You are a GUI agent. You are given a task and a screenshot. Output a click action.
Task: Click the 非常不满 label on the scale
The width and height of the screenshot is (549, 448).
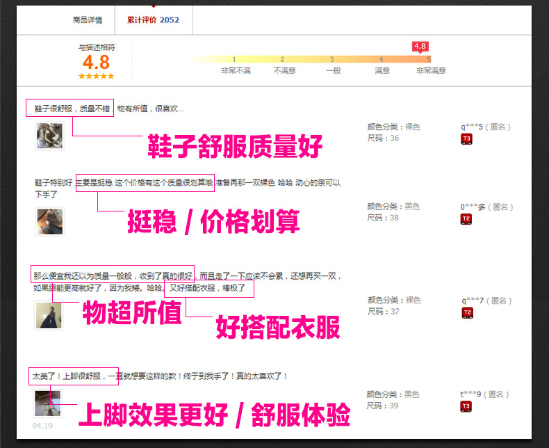tap(236, 70)
